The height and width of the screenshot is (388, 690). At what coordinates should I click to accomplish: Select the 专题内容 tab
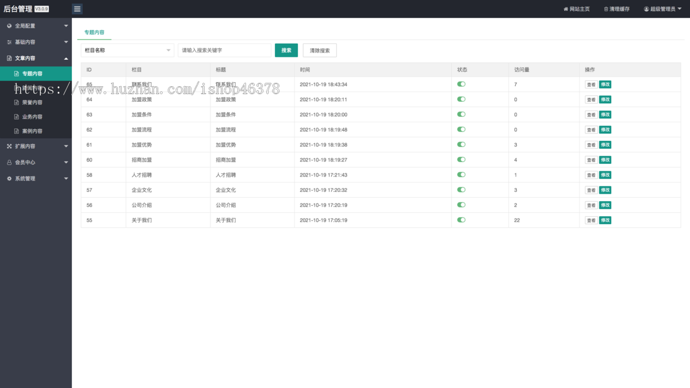point(94,33)
